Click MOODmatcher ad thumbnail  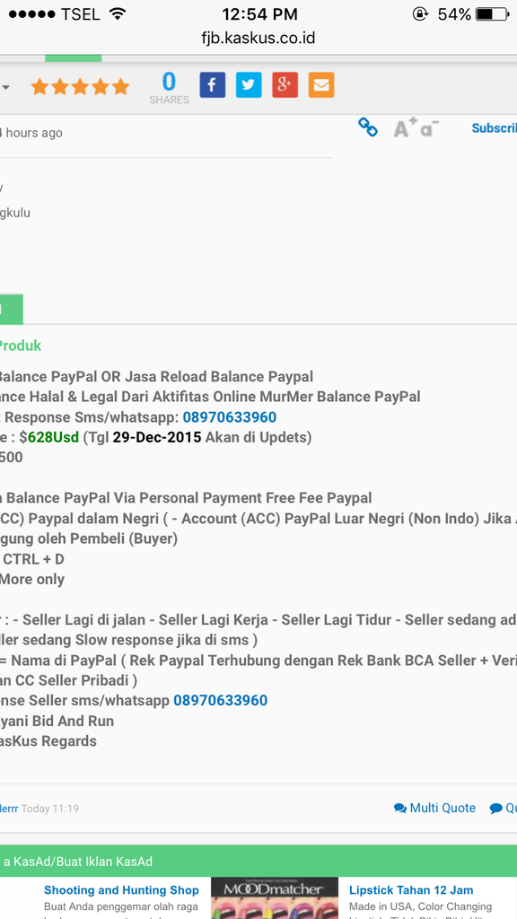pyautogui.click(x=275, y=897)
